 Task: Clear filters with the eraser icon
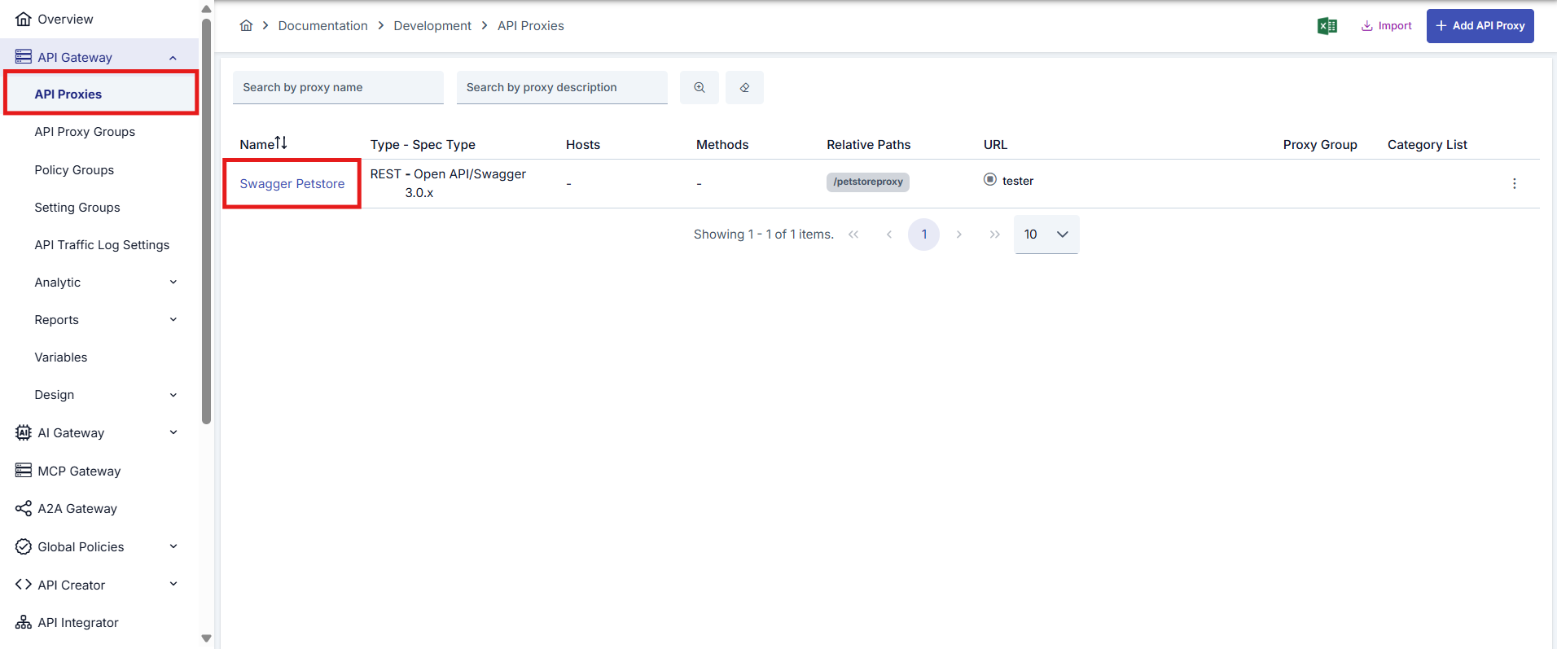(x=744, y=87)
